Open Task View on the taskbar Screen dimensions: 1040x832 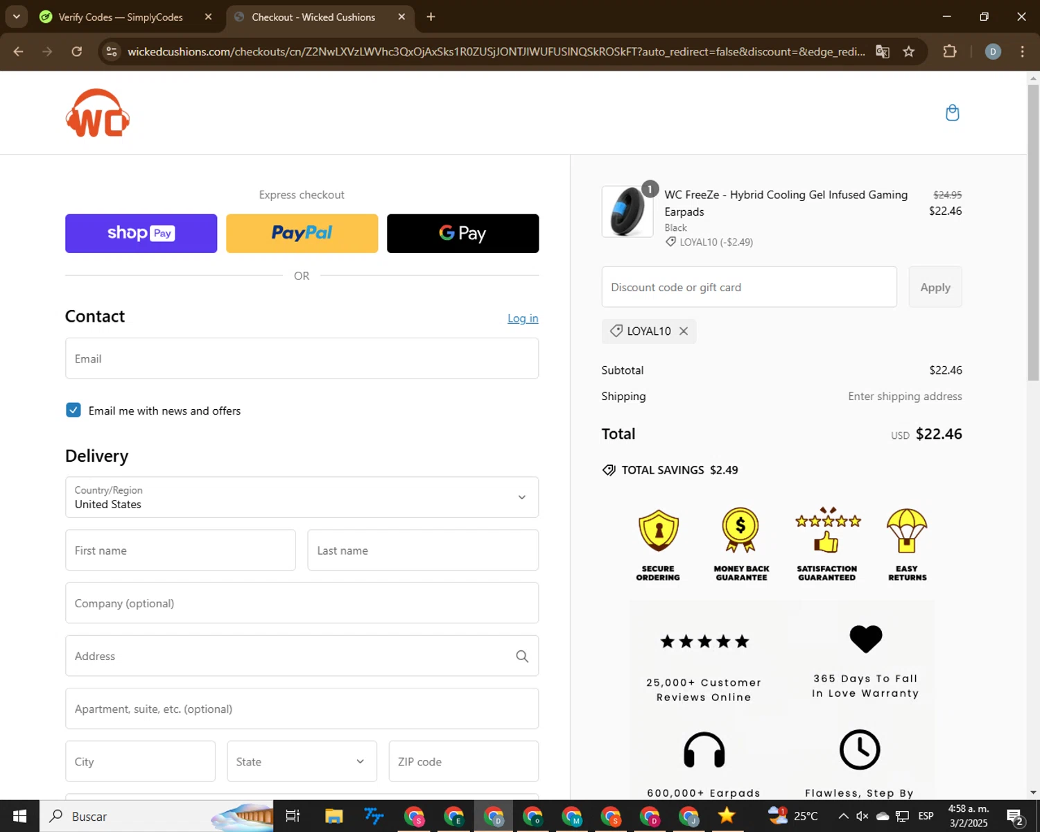pos(293,816)
